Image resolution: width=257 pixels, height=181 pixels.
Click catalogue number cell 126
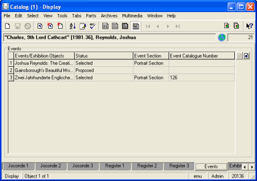click(202, 77)
